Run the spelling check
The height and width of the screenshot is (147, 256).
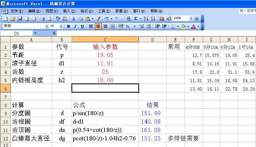click(x=58, y=19)
